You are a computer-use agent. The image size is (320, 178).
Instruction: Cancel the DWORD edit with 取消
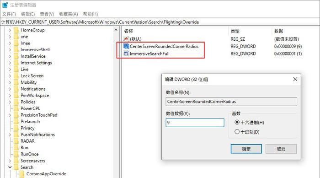click(281, 149)
